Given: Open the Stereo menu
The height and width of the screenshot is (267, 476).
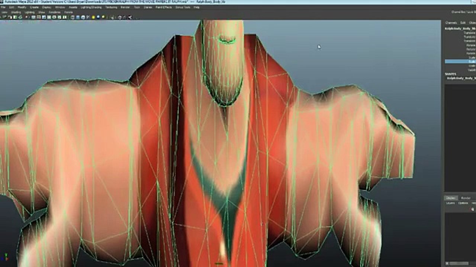Looking at the screenshot, I should (x=148, y=7).
